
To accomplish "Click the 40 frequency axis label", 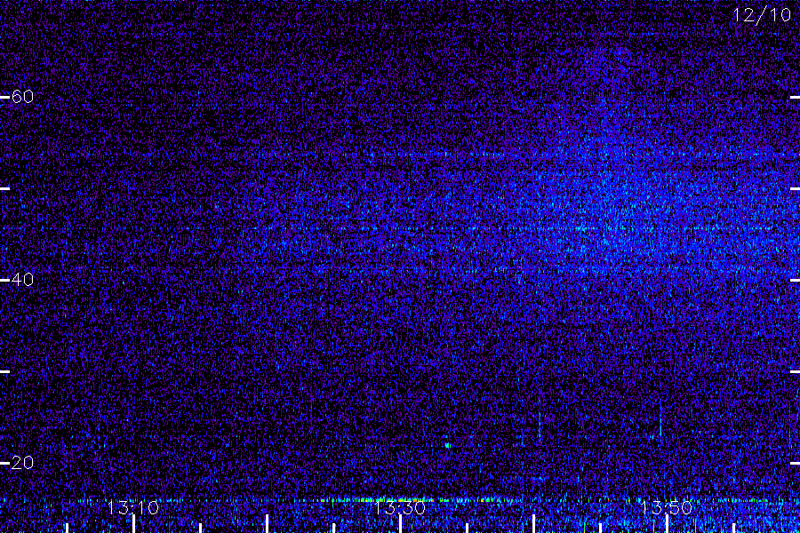I will pos(22,280).
